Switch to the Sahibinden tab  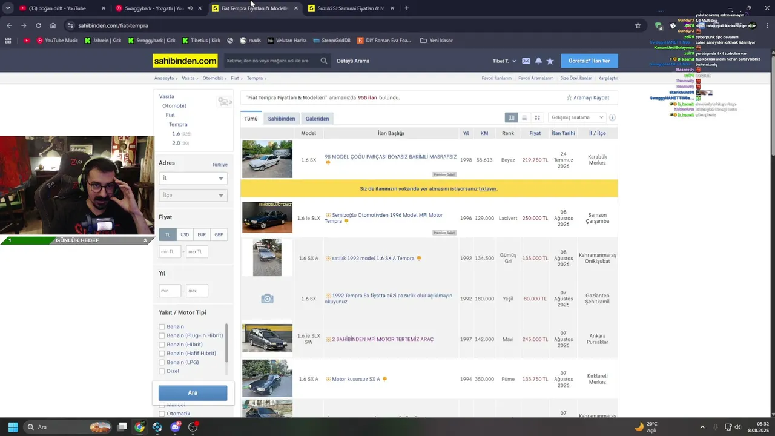282,119
